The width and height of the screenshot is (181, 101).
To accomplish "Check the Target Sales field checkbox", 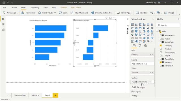I will pos(161,59).
